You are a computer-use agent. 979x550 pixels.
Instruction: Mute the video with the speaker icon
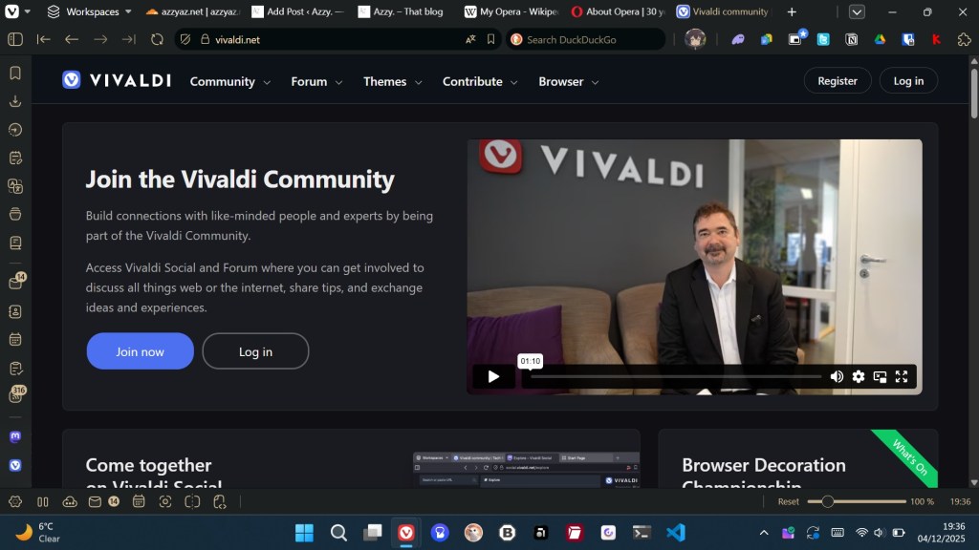(x=837, y=376)
